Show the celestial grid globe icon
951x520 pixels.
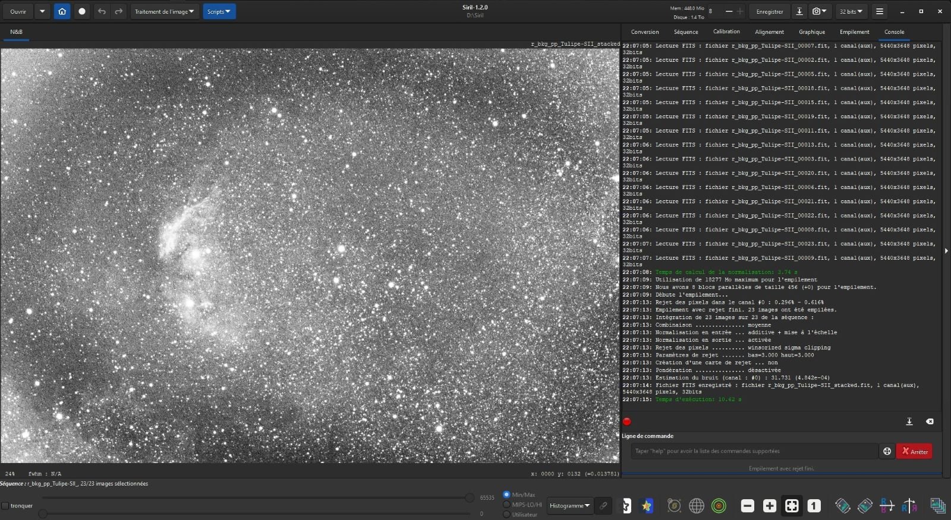[697, 506]
